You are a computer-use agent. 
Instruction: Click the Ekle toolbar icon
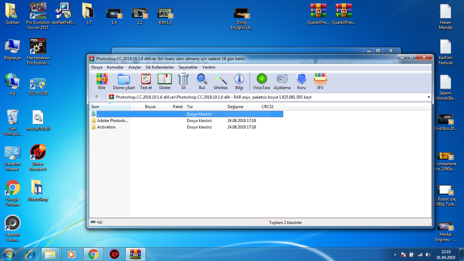[102, 82]
